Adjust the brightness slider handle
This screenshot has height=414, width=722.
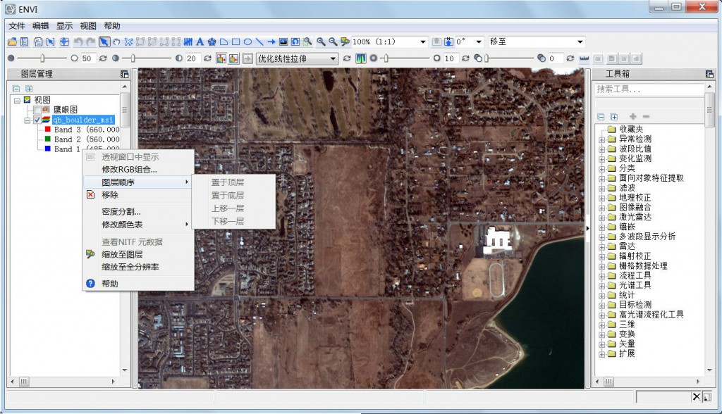[42, 58]
